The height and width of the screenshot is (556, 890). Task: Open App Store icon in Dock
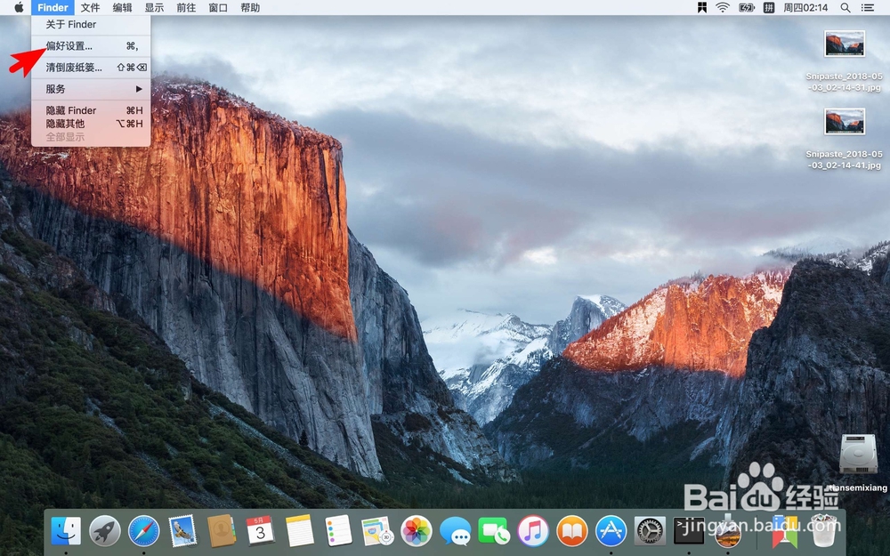pos(611,531)
